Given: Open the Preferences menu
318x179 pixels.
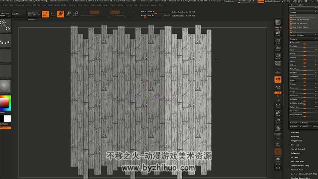Looking at the screenshot, I should pos(96,5).
